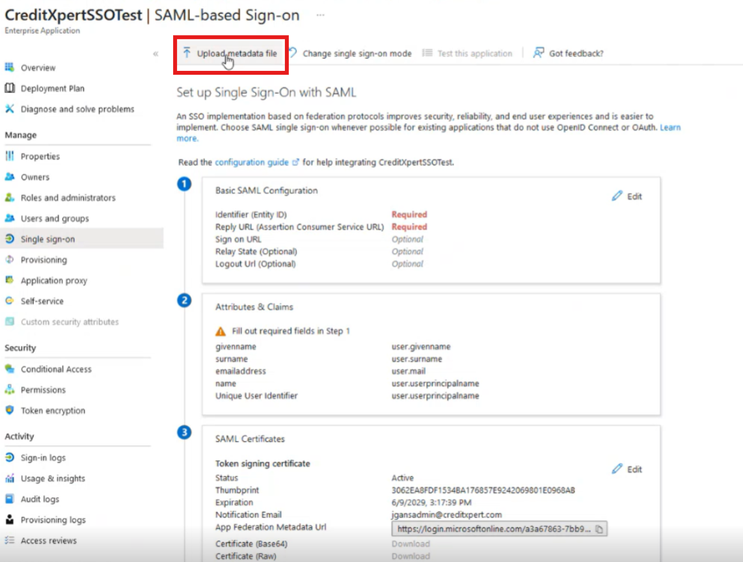Click the Diagnose and solve problems icon

[x=10, y=109]
